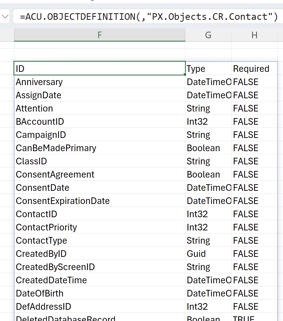Click the ConsentExpirationDate cell
This screenshot has width=283, height=321.
pos(99,201)
